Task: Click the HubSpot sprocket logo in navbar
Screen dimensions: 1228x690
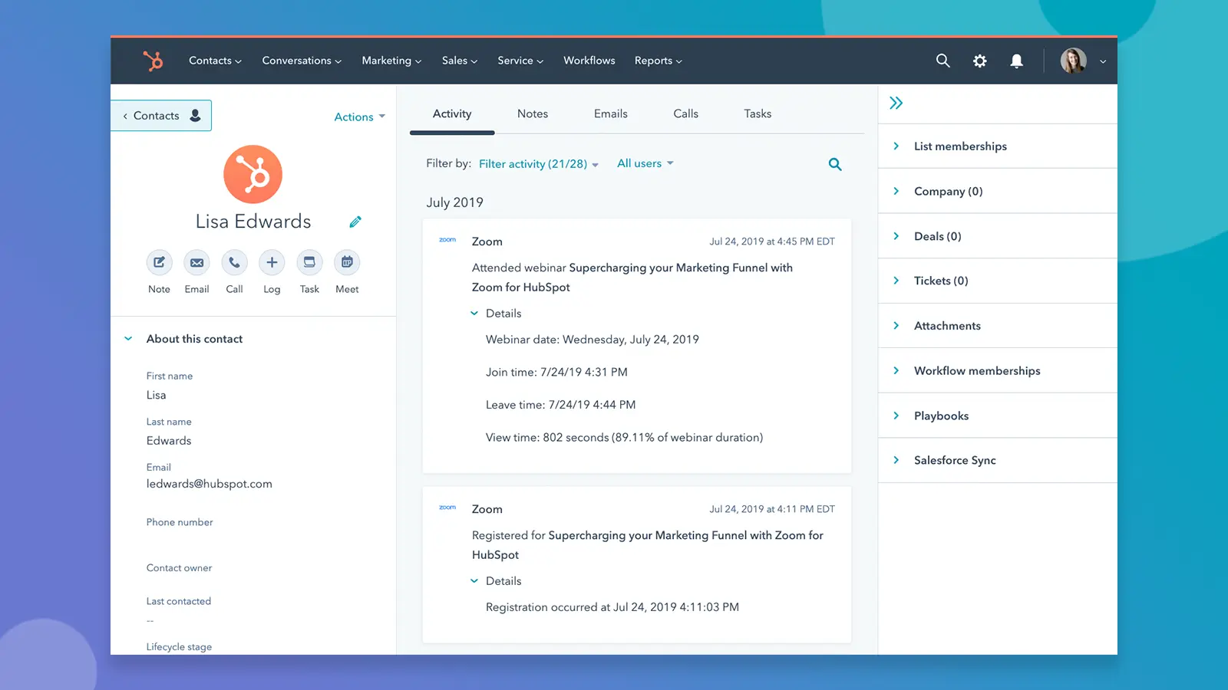Action: point(153,61)
